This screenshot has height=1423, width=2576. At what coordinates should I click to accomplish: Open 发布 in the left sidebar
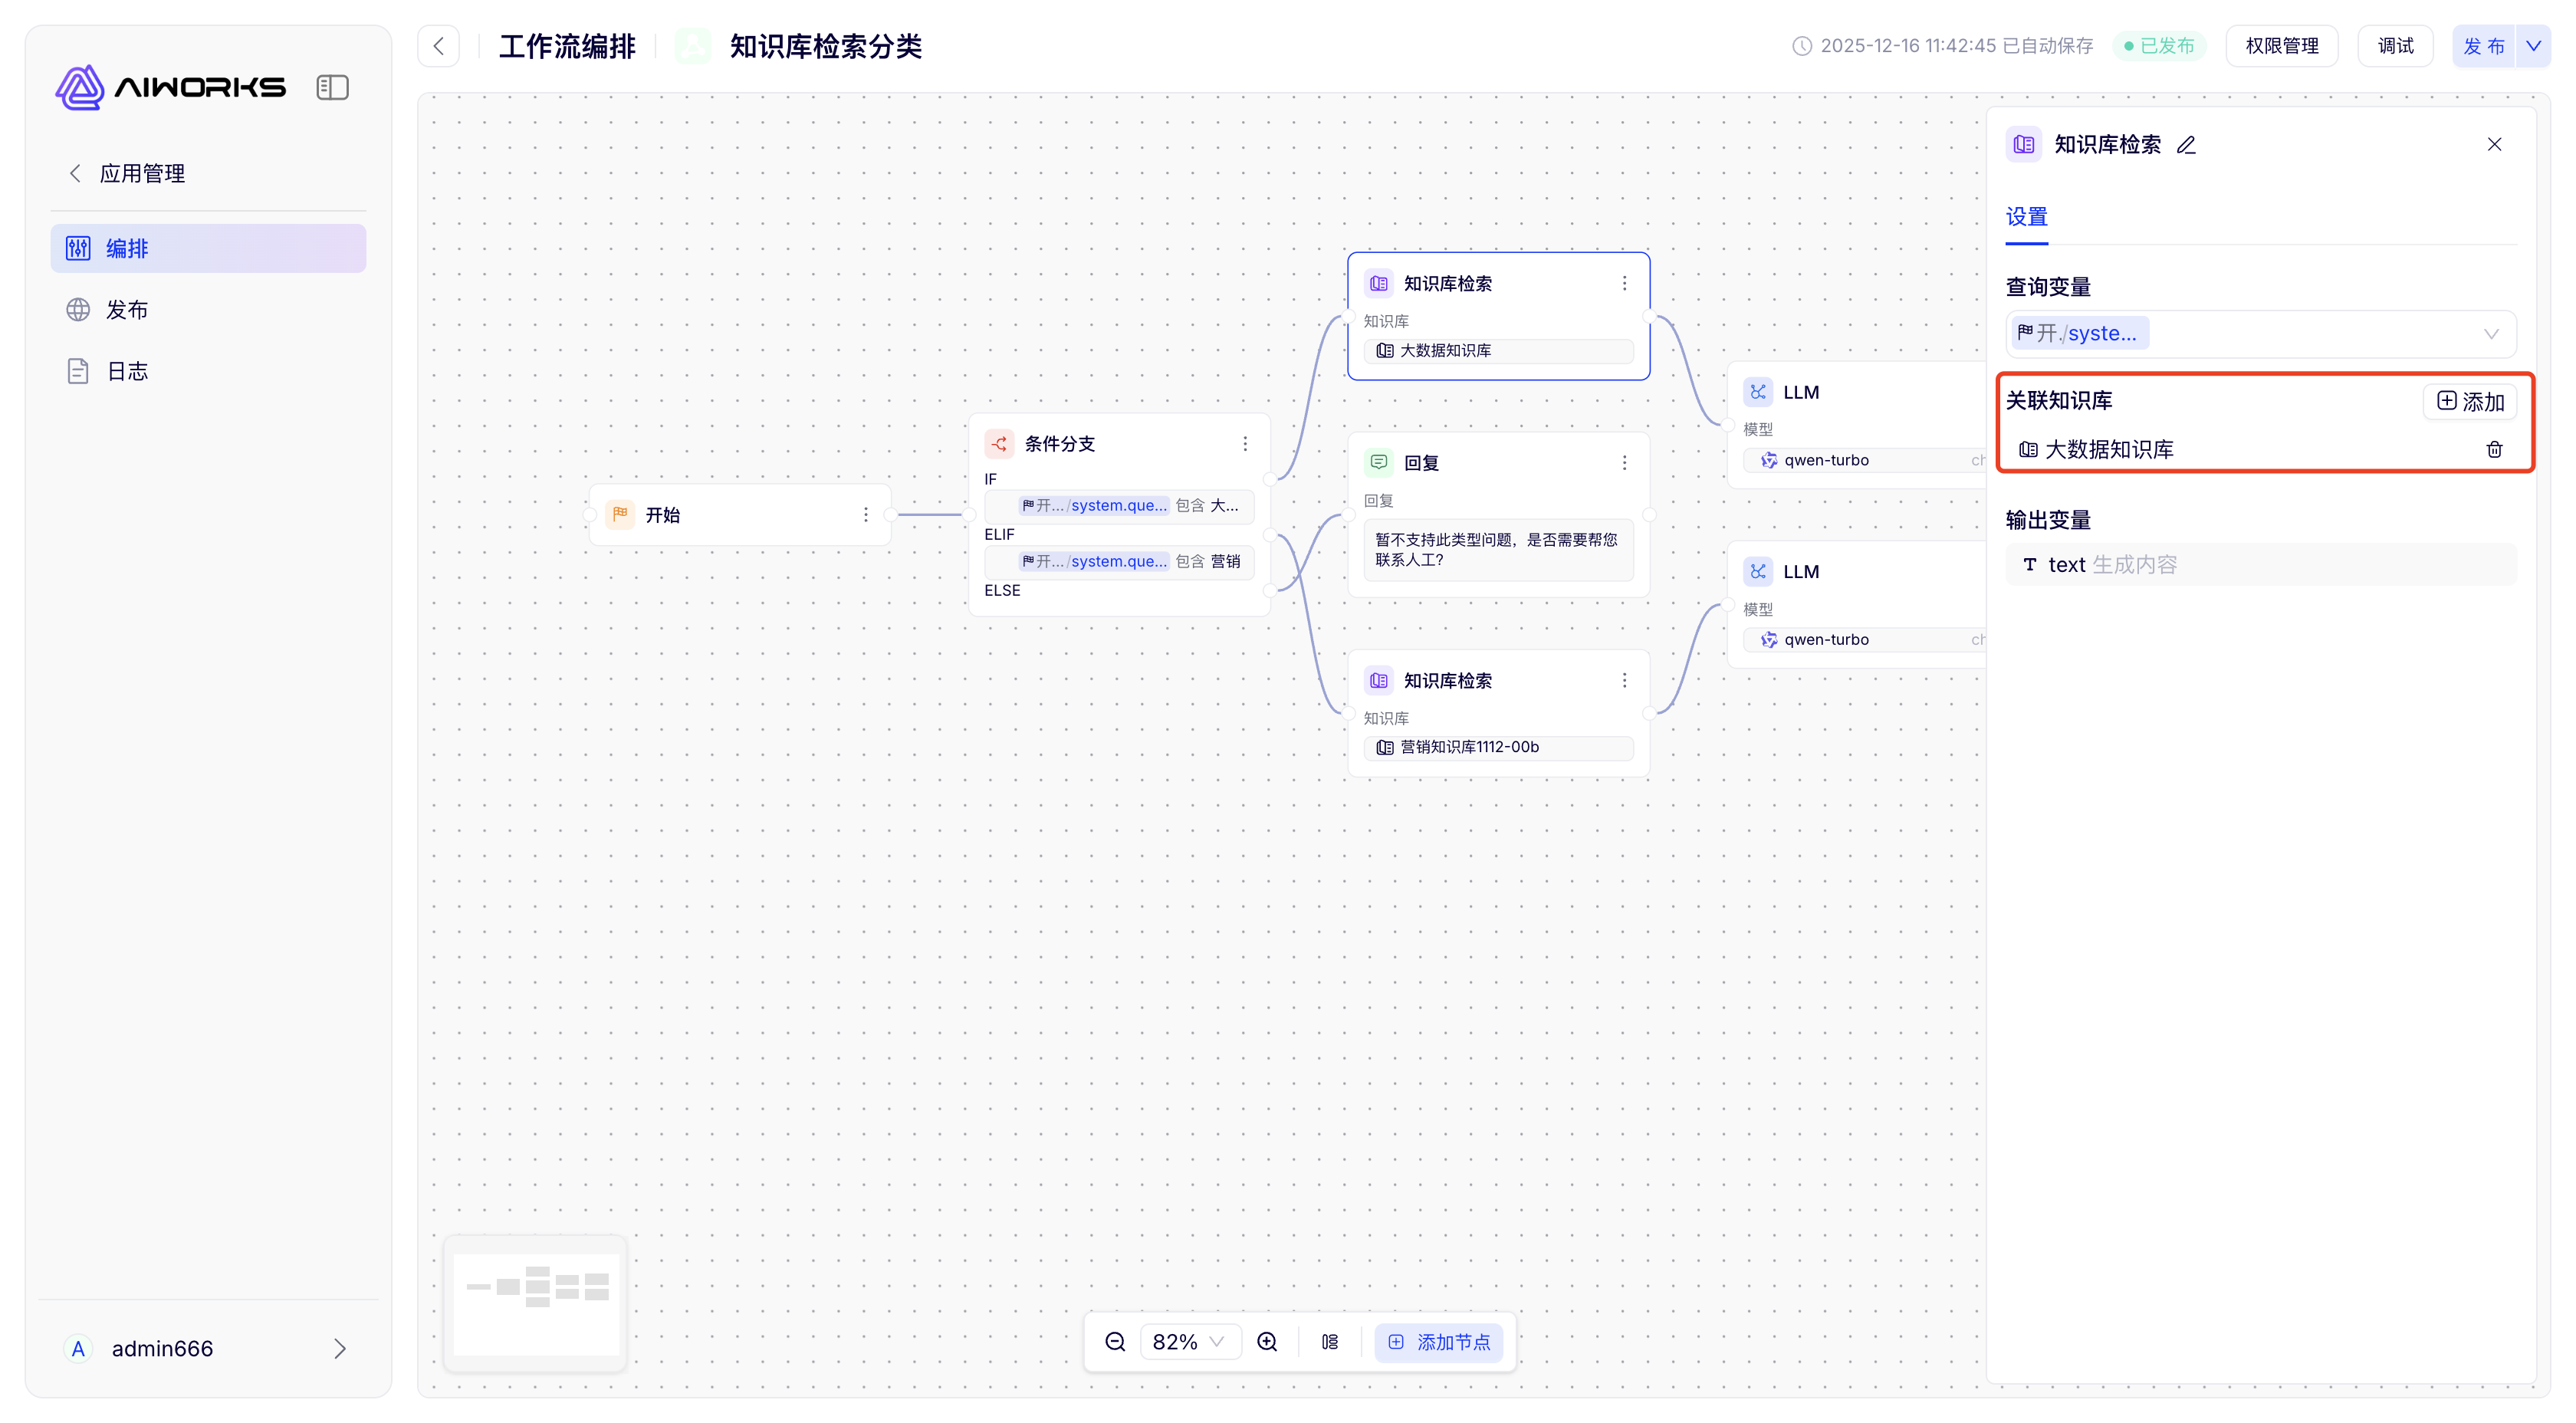127,310
